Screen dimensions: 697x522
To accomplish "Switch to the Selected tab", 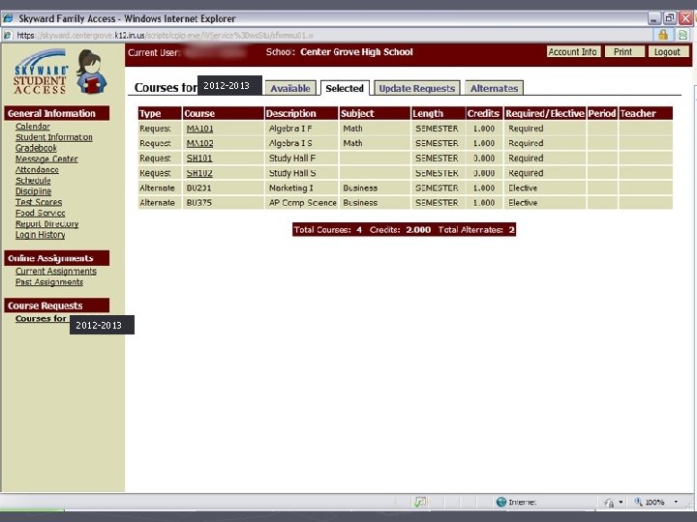I will coord(345,88).
